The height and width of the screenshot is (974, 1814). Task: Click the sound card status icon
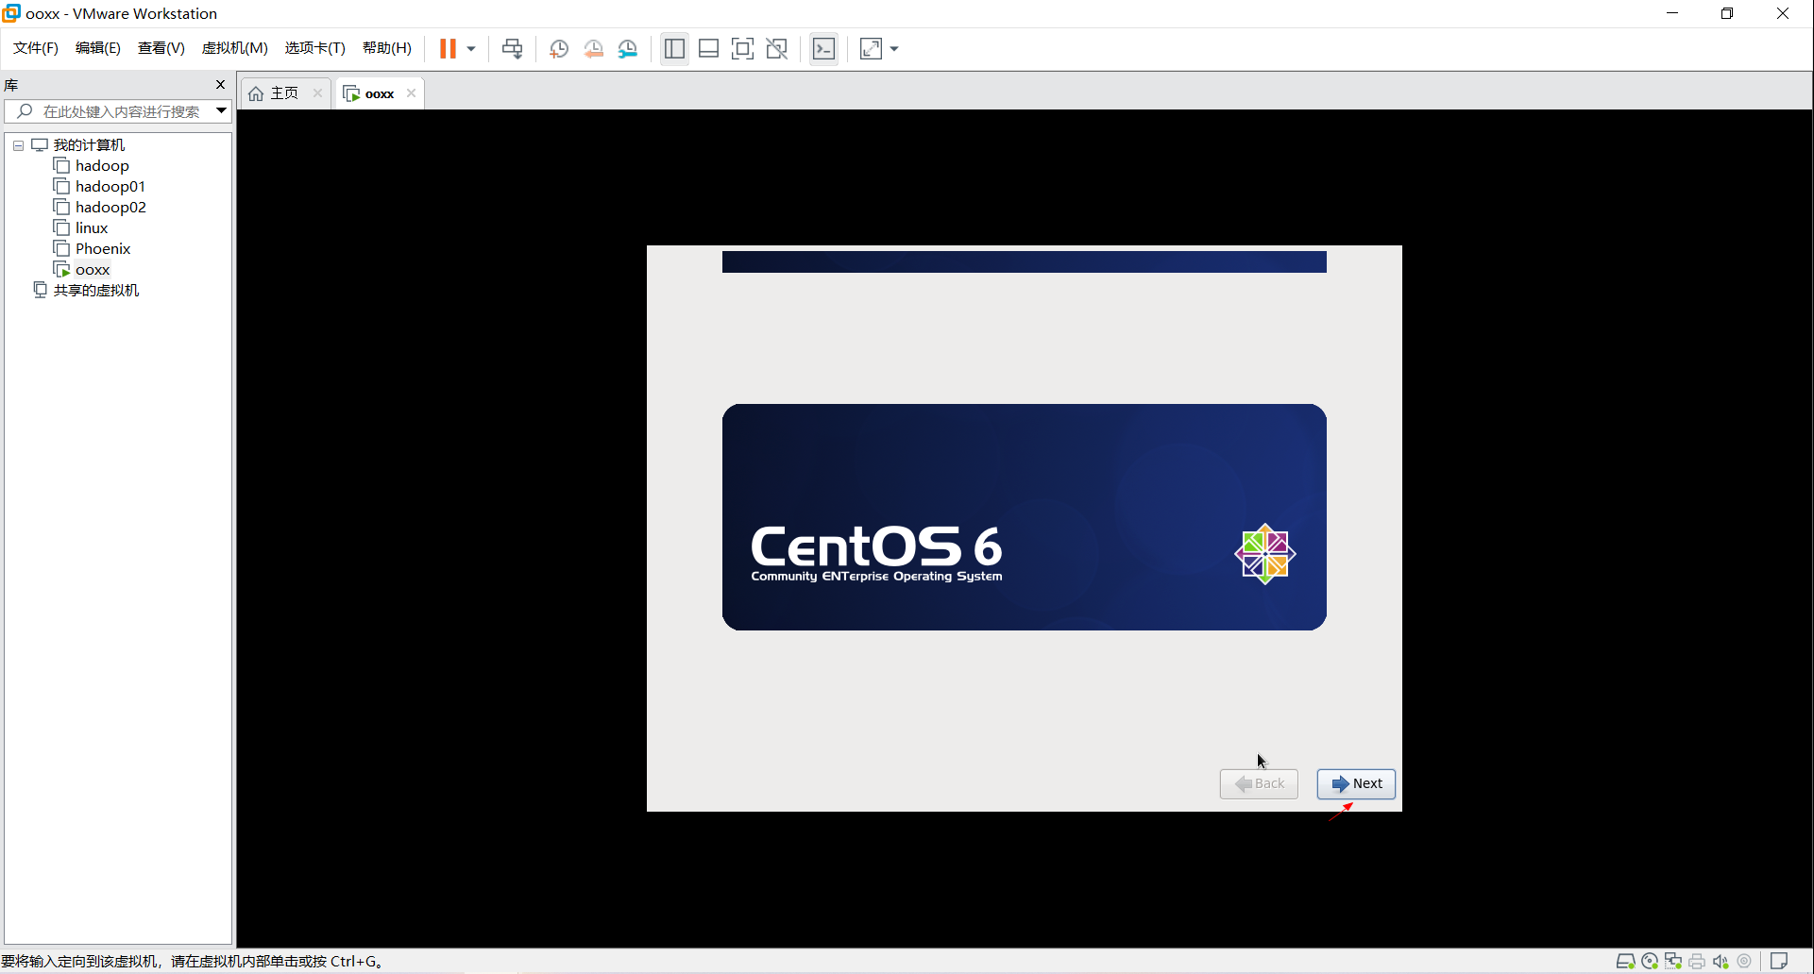coord(1721,962)
